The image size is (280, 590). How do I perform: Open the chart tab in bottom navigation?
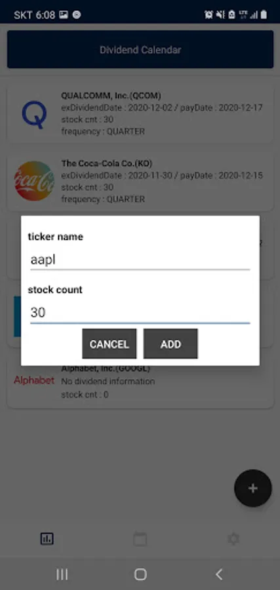coord(47,539)
